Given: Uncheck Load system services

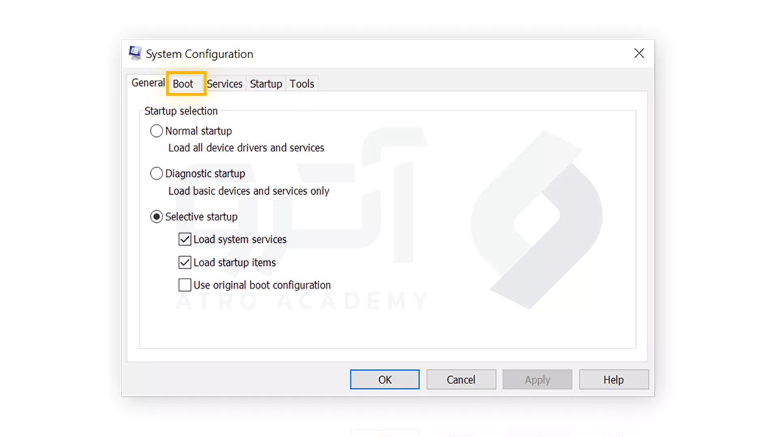Looking at the screenshot, I should click(185, 240).
